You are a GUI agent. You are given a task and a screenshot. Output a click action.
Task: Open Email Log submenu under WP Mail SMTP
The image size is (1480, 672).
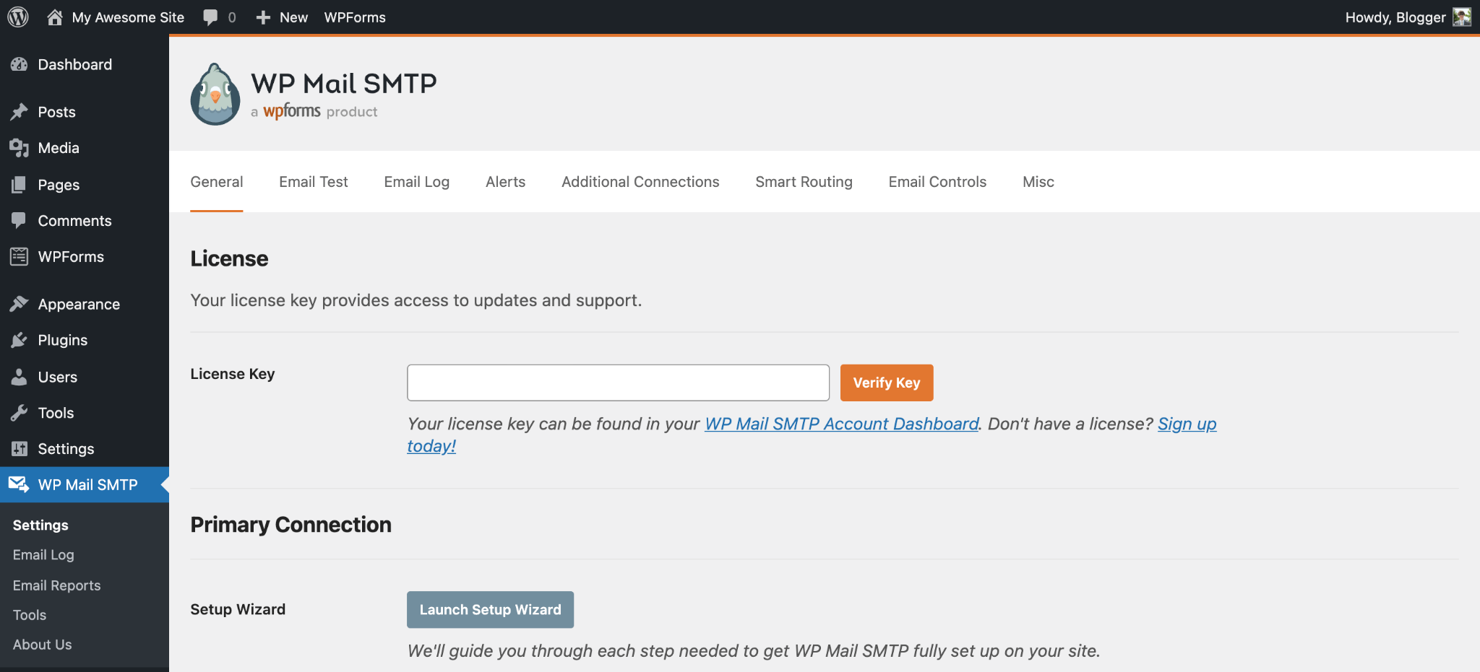click(x=43, y=555)
